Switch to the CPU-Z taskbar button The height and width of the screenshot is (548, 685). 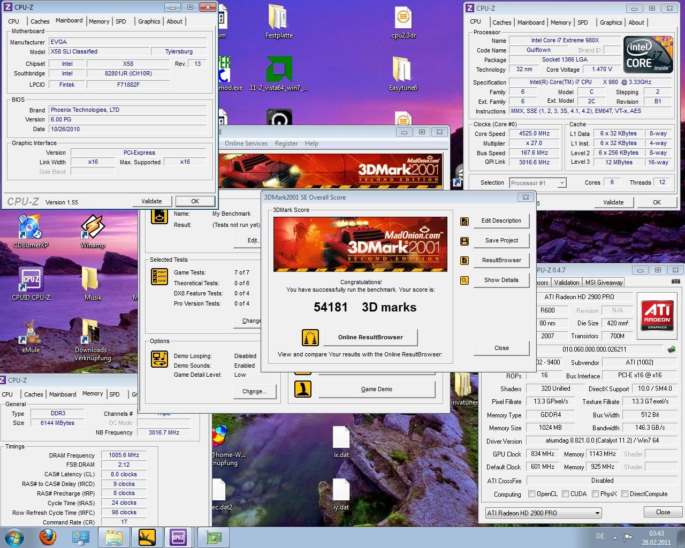tap(178, 537)
